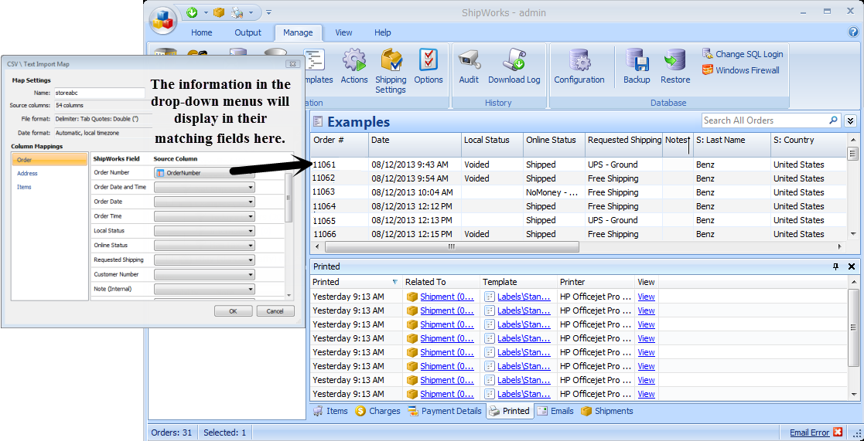Image resolution: width=864 pixels, height=441 pixels.
Task: Expand the Requested Shipping source column dropdown
Action: click(x=205, y=260)
